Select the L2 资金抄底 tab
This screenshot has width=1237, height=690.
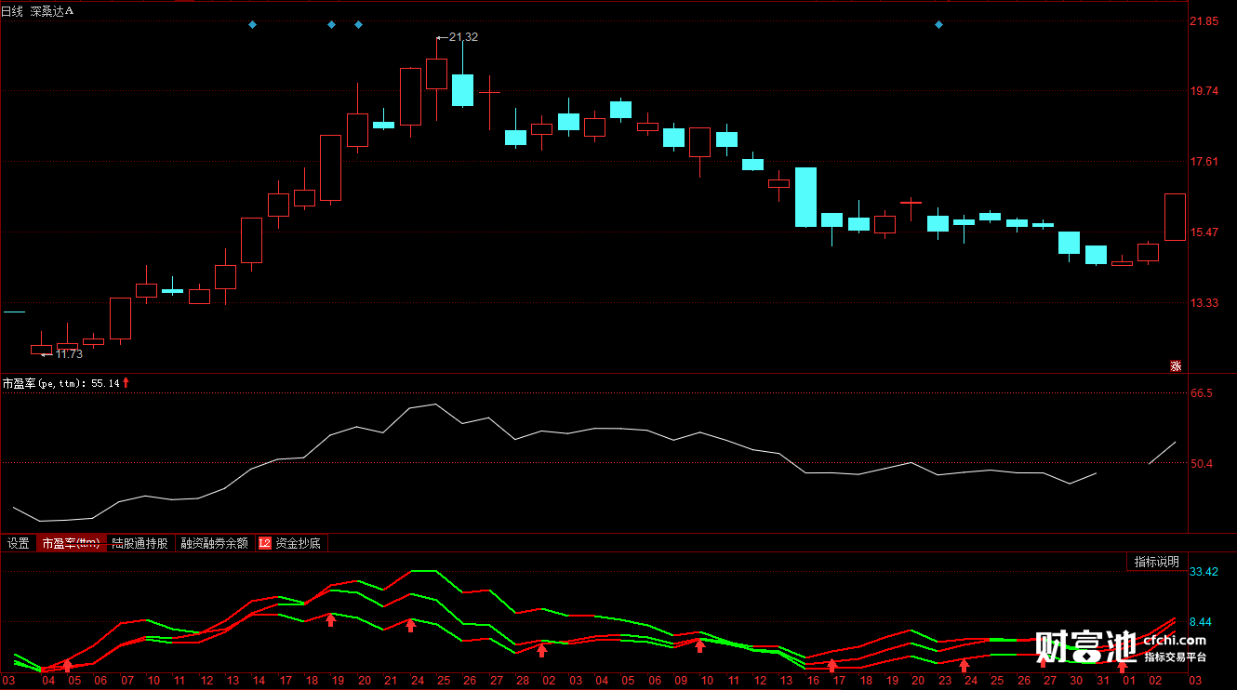pos(290,543)
